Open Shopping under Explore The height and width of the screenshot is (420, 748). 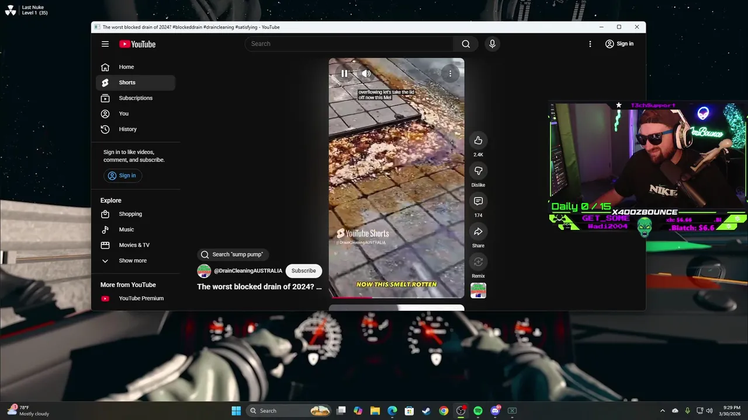pos(136,214)
